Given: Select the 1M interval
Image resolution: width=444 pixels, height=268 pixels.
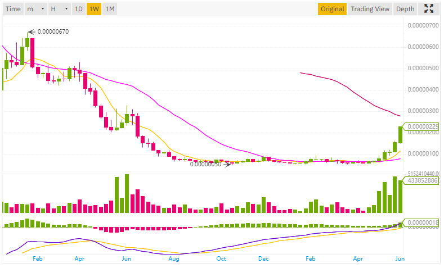Looking at the screenshot, I should [x=110, y=9].
